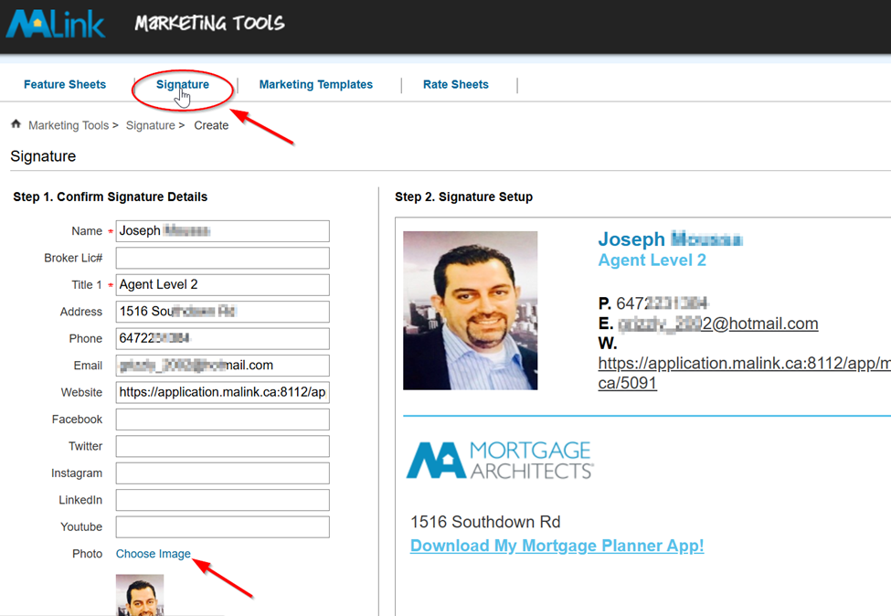
Task: Click the Email input field
Action: coord(223,366)
